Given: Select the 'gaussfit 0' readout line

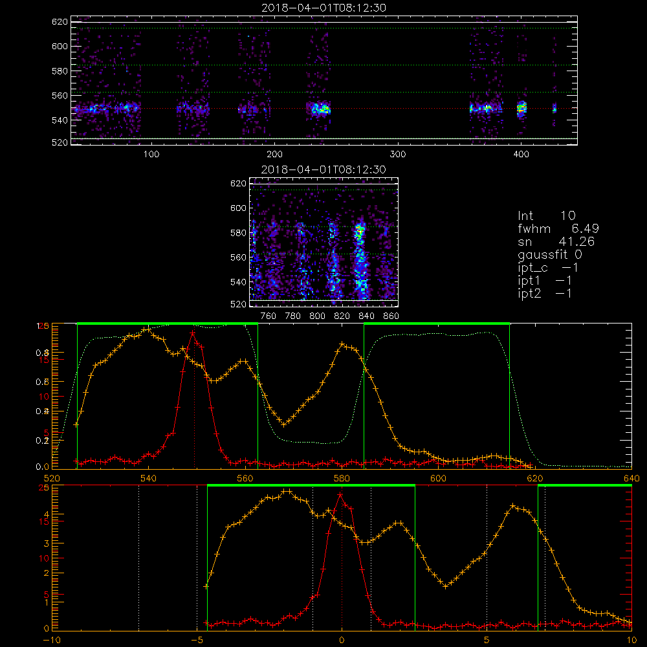Looking at the screenshot, I should [549, 255].
